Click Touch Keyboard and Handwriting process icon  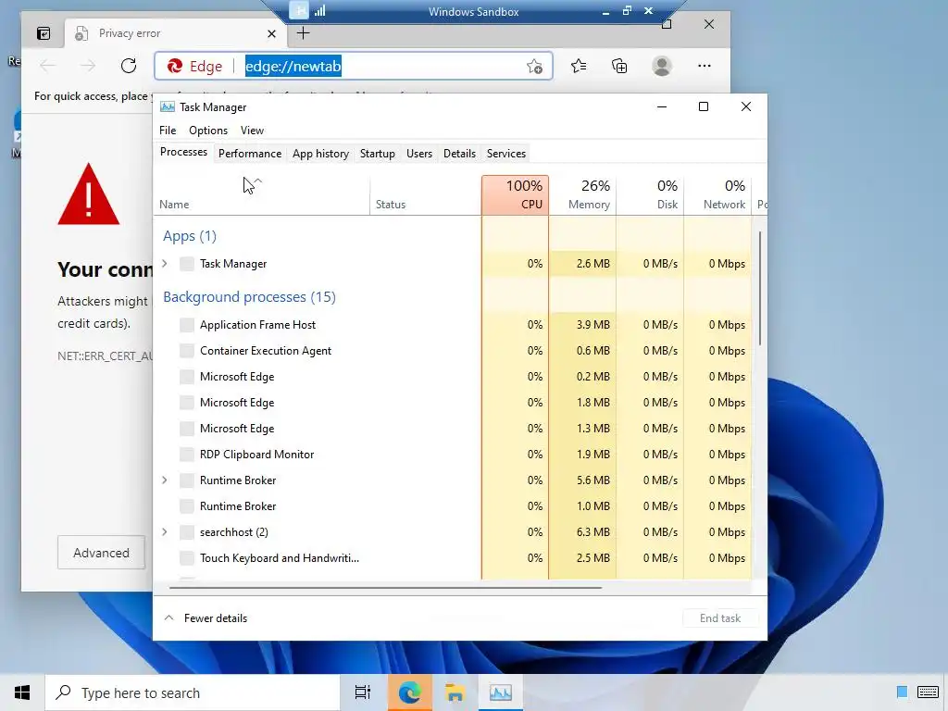point(187,558)
